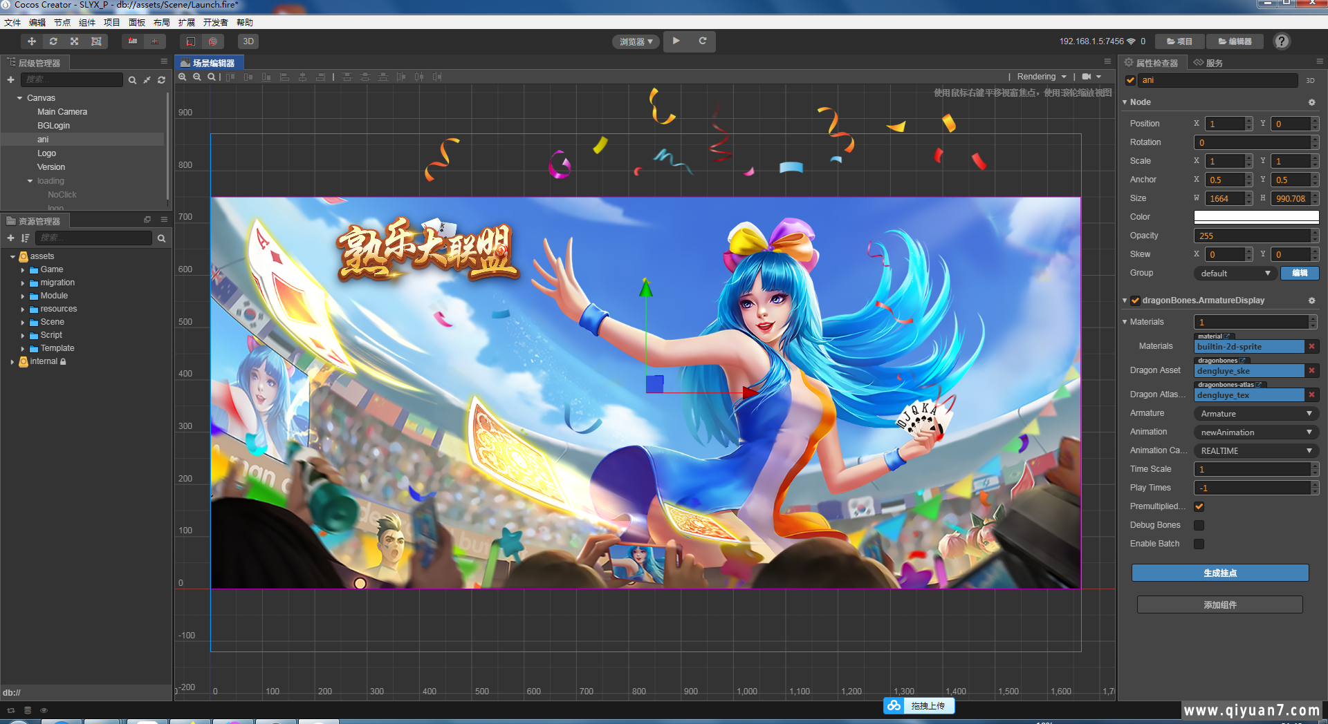Disable the Premultiplied Alpha checkbox
This screenshot has width=1328, height=724.
click(x=1199, y=506)
